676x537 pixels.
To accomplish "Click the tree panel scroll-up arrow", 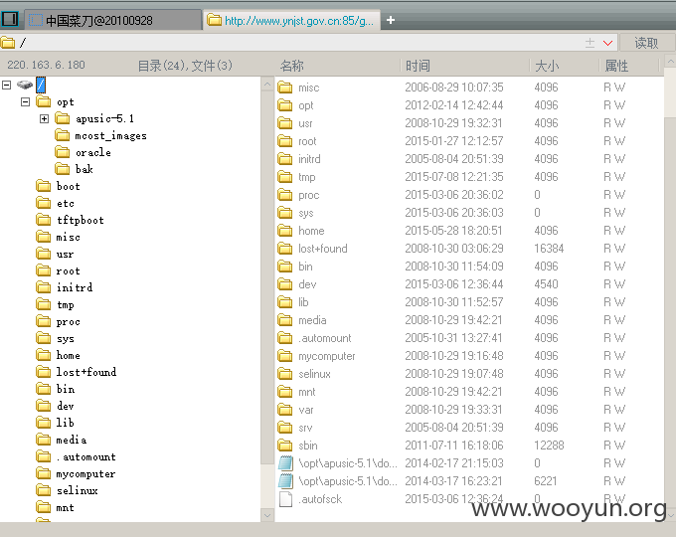I will pyautogui.click(x=266, y=85).
